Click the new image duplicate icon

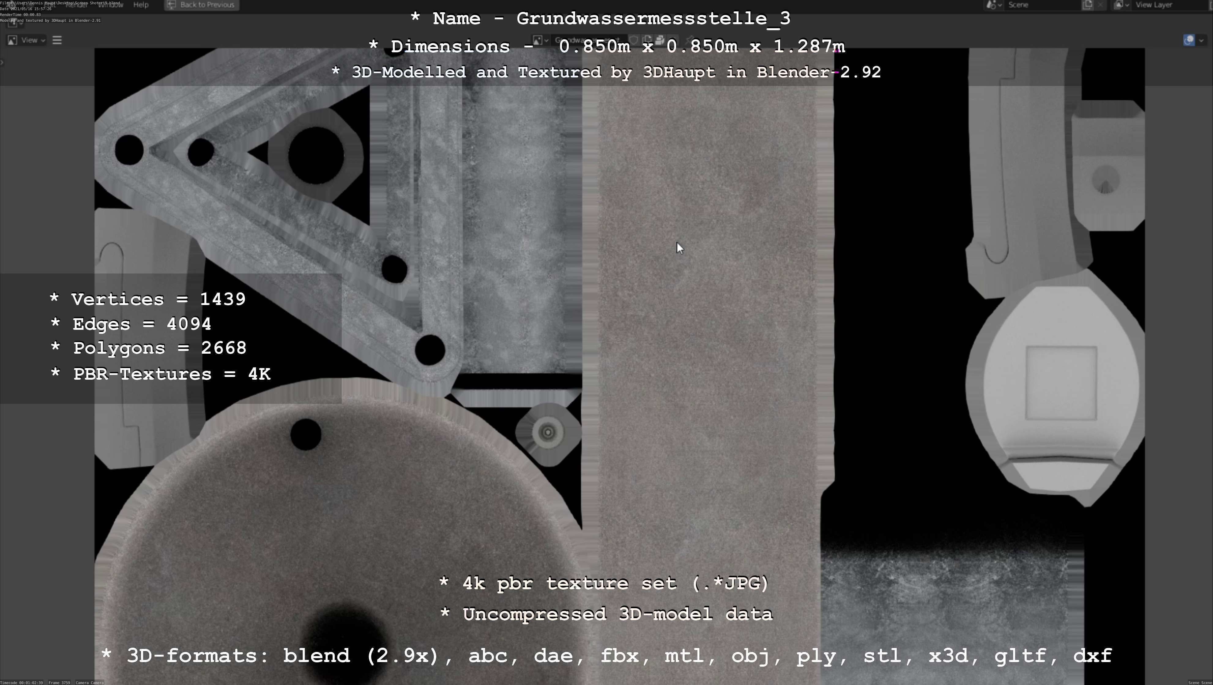pyautogui.click(x=647, y=40)
